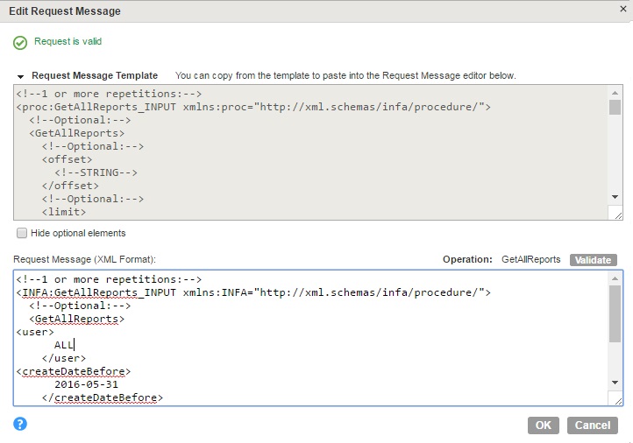Cancel editing the request message
This screenshot has width=633, height=443.
coord(592,425)
